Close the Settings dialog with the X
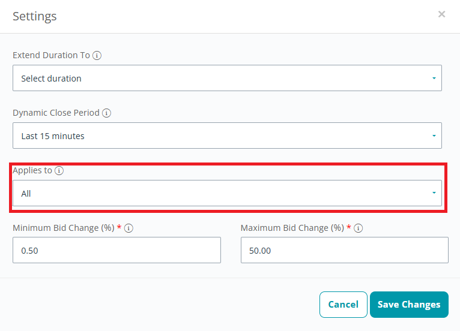 [x=441, y=14]
